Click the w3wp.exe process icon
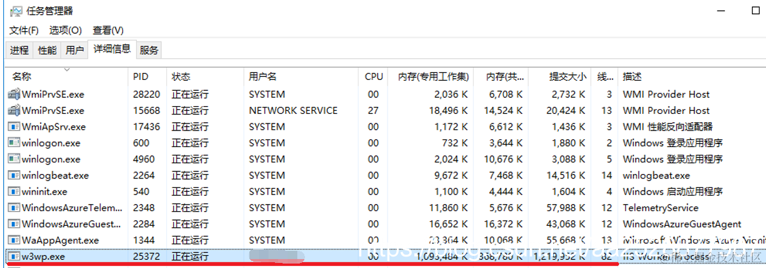766x268 pixels. 14,256
